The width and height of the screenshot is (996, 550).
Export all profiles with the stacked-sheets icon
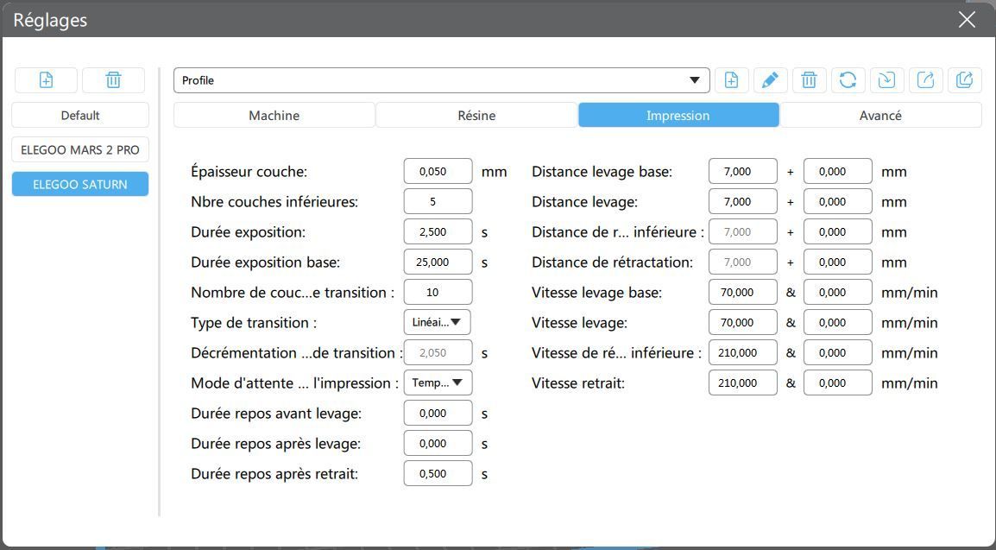click(x=964, y=80)
